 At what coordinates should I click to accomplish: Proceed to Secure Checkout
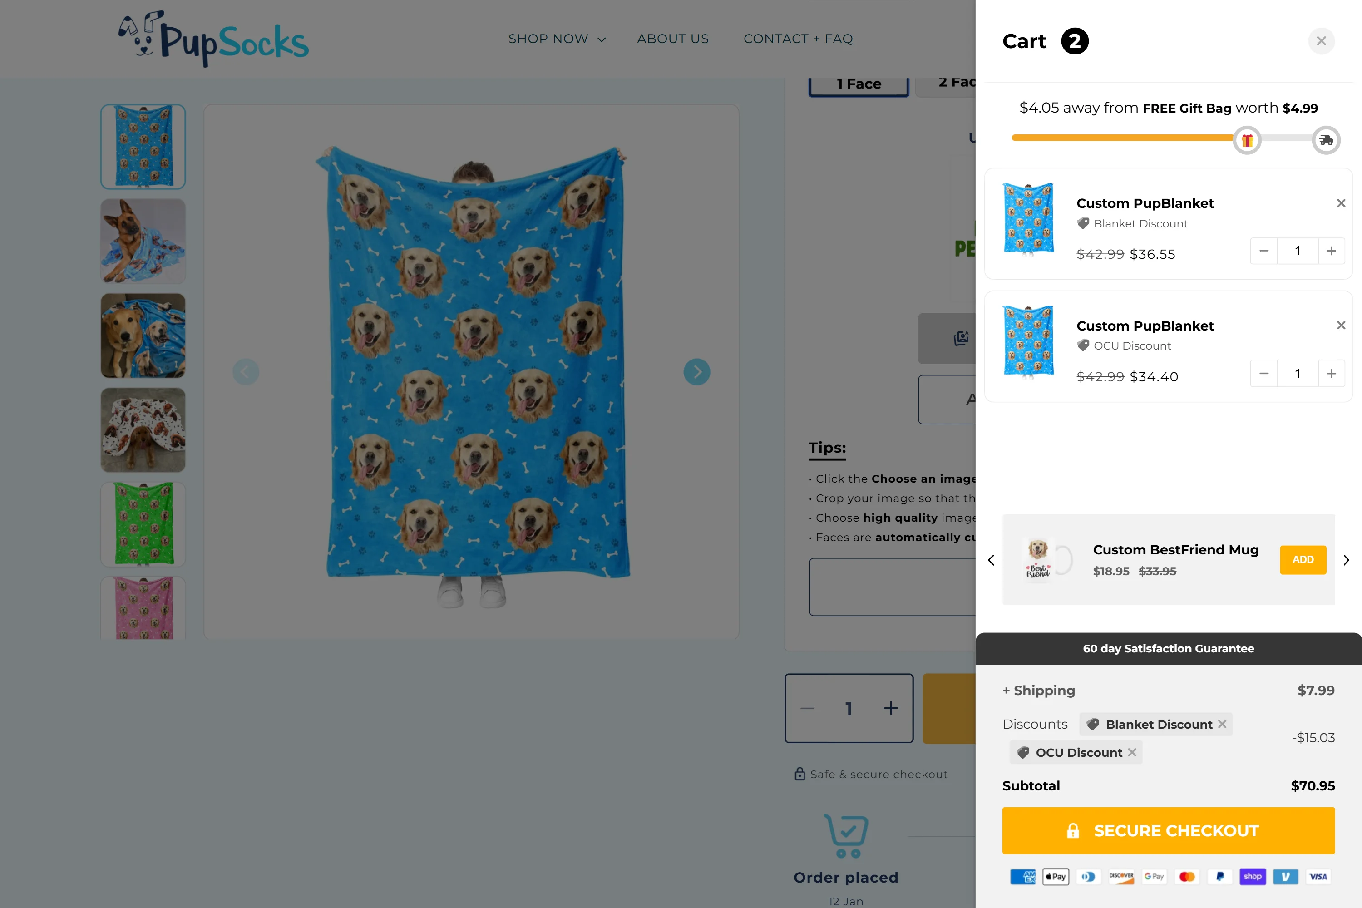pyautogui.click(x=1168, y=830)
